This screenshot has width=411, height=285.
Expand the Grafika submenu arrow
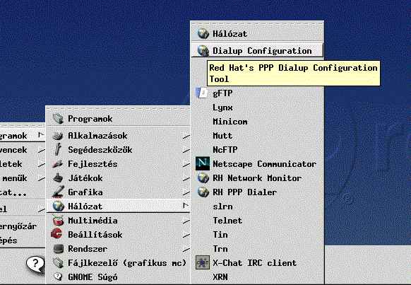[x=186, y=193]
